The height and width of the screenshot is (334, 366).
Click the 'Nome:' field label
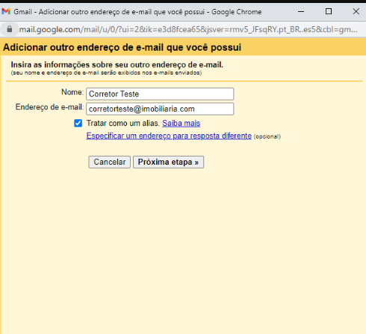[x=72, y=92]
